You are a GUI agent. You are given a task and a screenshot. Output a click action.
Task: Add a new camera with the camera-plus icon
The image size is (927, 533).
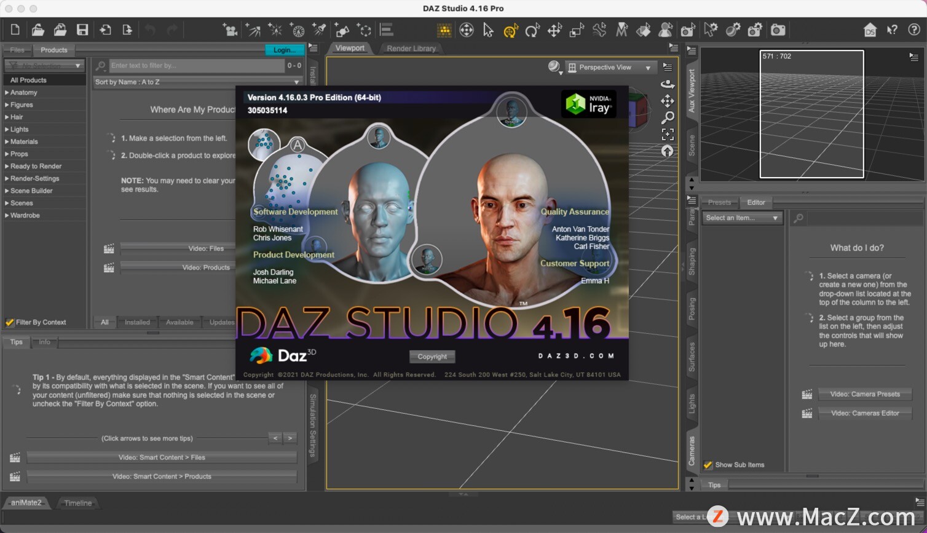point(229,30)
